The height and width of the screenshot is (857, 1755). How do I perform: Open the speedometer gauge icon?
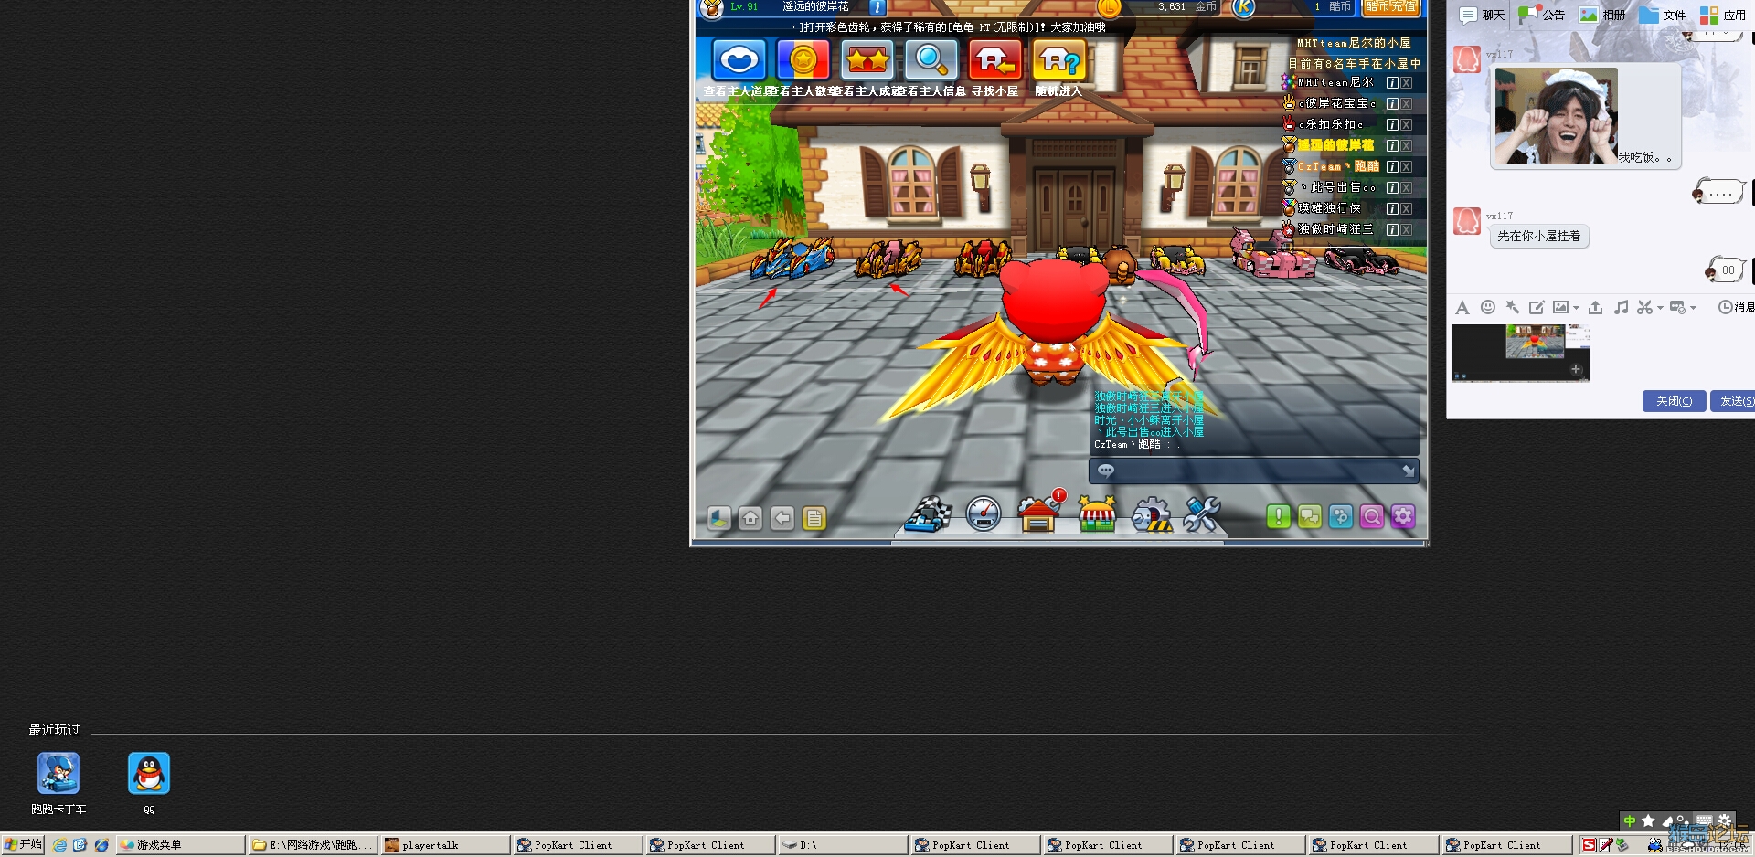(984, 513)
